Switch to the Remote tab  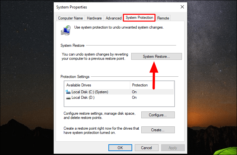coord(163,18)
